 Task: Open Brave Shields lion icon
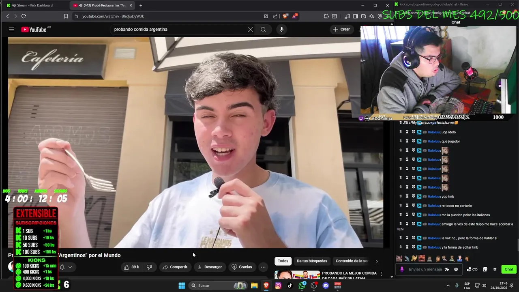(x=285, y=16)
